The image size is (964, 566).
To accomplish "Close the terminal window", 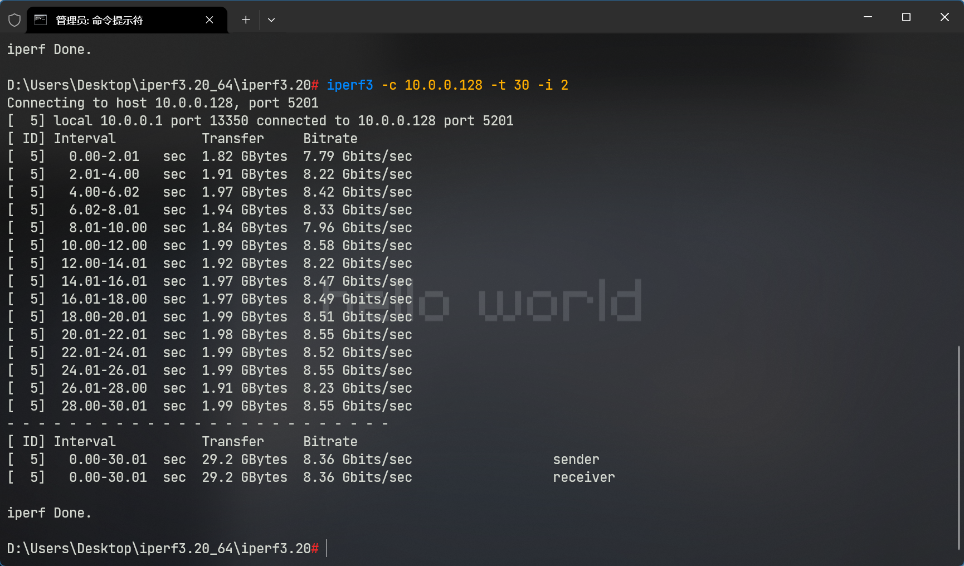I will coord(944,17).
